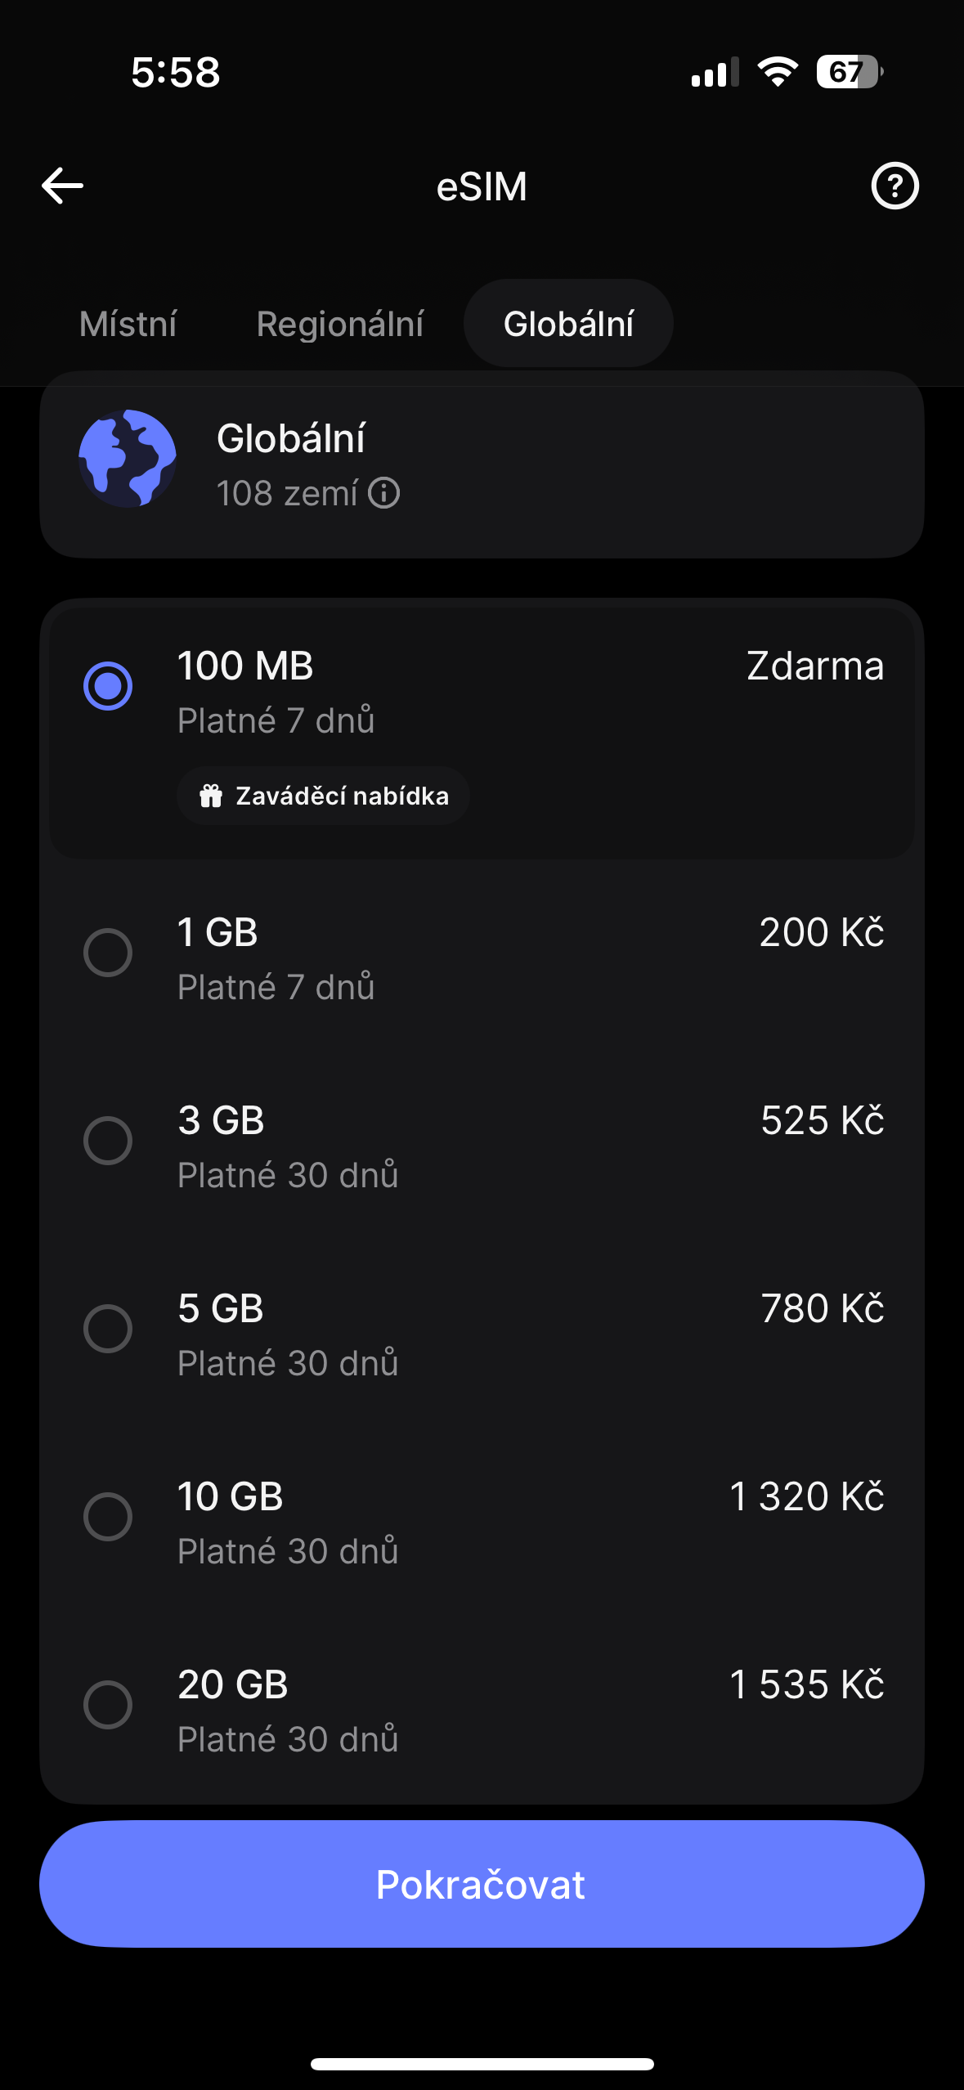Tap the blue globe icon

(128, 459)
